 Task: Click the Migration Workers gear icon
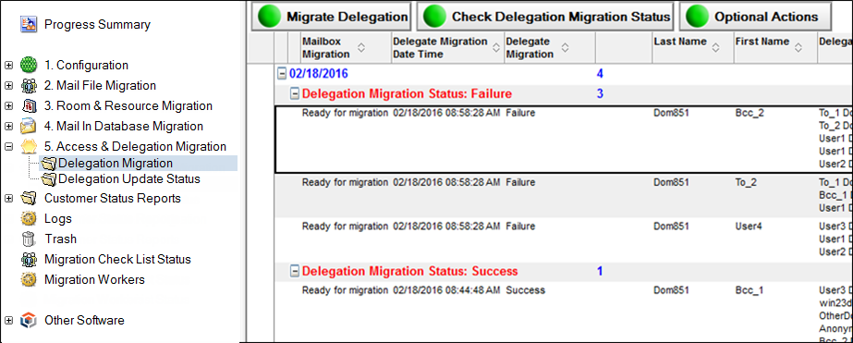[29, 279]
